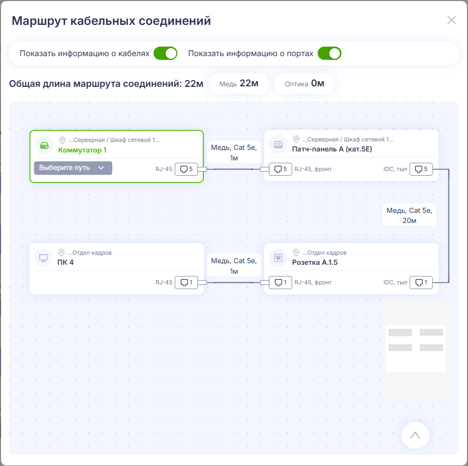Select RJ-45 port 5 on Коммутатор 1
Viewport: 468px width, 466px height.
186,169
